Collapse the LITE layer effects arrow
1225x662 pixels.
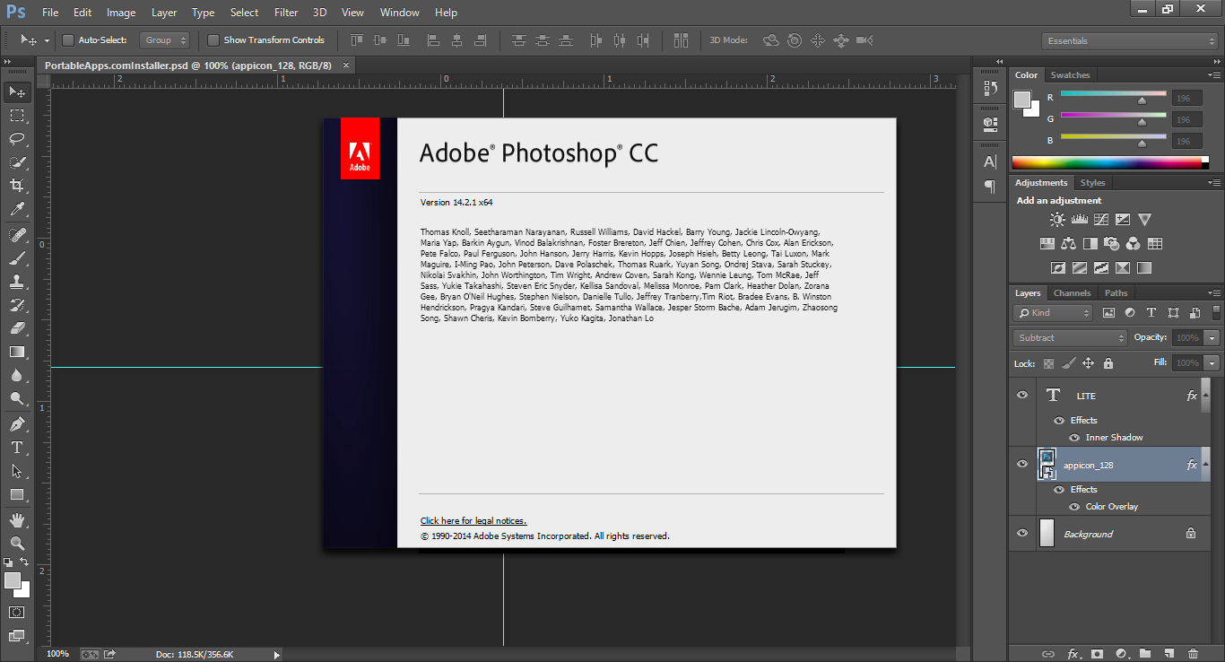pyautogui.click(x=1206, y=396)
